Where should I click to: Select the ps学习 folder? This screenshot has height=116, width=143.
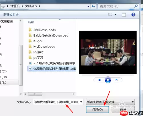36,57
